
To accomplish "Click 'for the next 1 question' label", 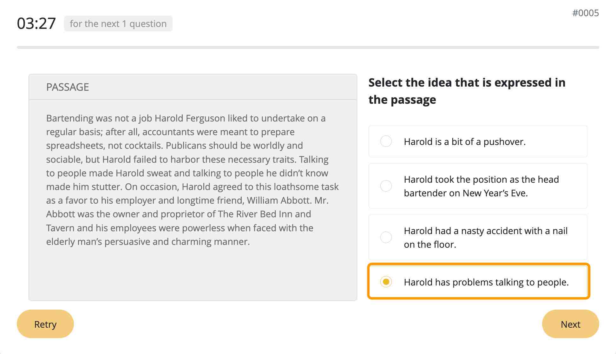I will [118, 23].
